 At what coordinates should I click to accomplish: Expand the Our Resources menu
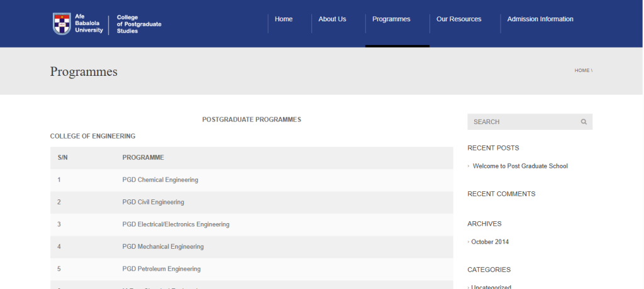(458, 19)
